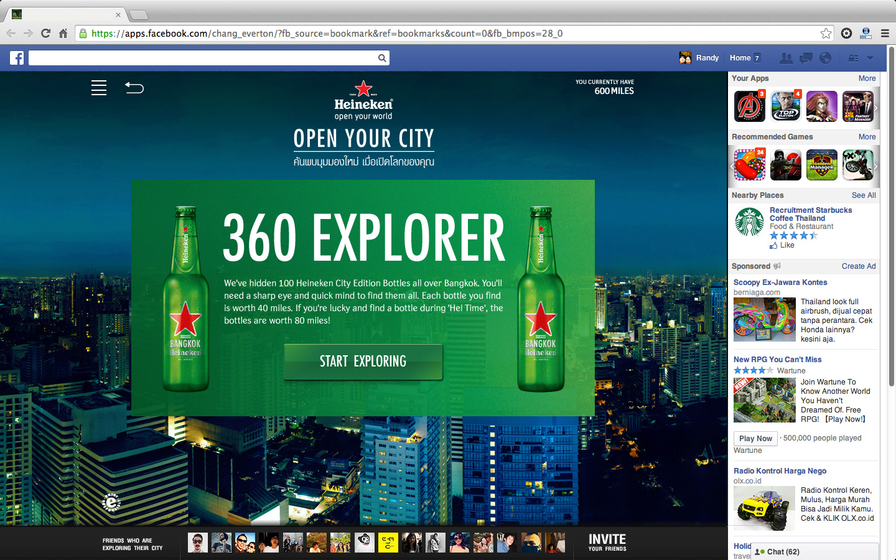
Task: Open the Chrome menu icon
Action: click(885, 34)
